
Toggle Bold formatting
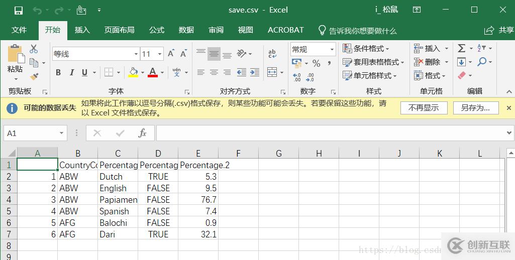pos(58,73)
